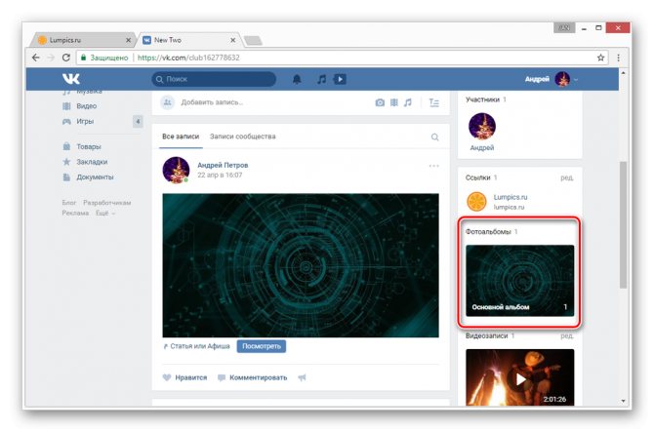
Task: Click the browser address bar URL
Action: click(188, 58)
